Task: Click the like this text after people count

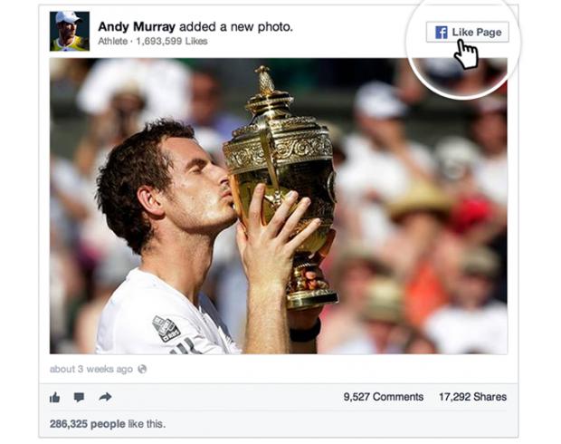Action: point(147,424)
